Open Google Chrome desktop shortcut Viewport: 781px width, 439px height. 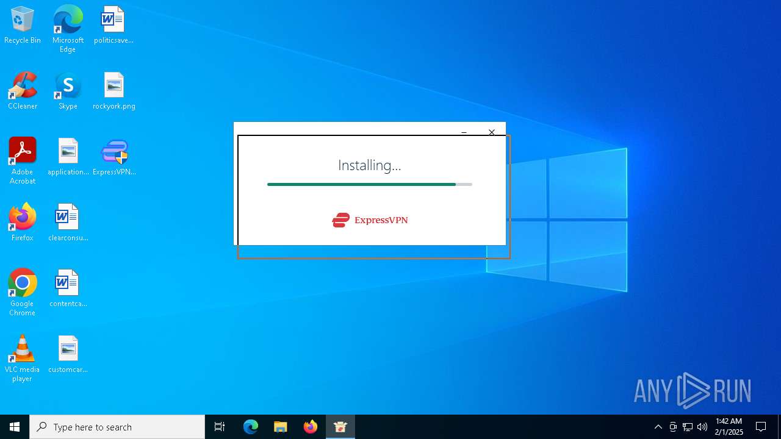pyautogui.click(x=23, y=293)
